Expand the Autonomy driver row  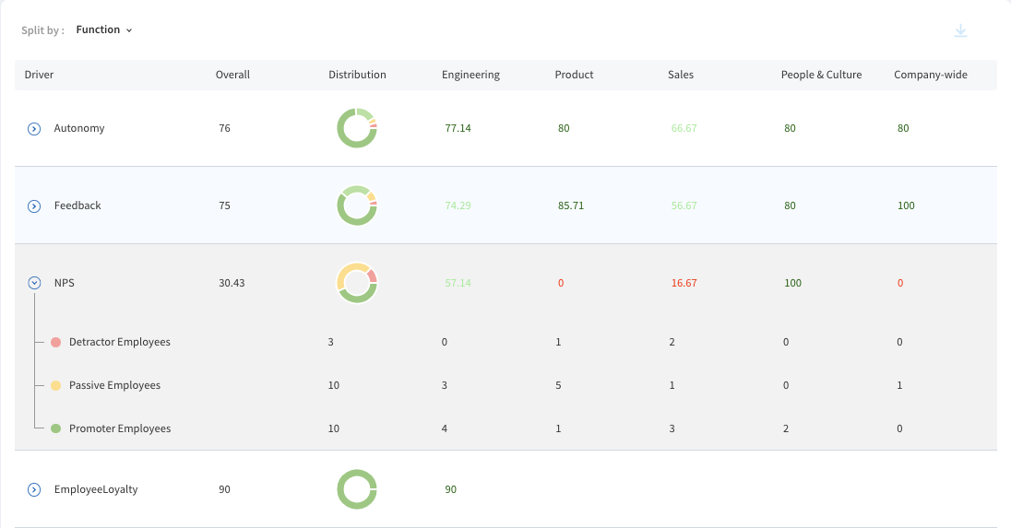[34, 129]
